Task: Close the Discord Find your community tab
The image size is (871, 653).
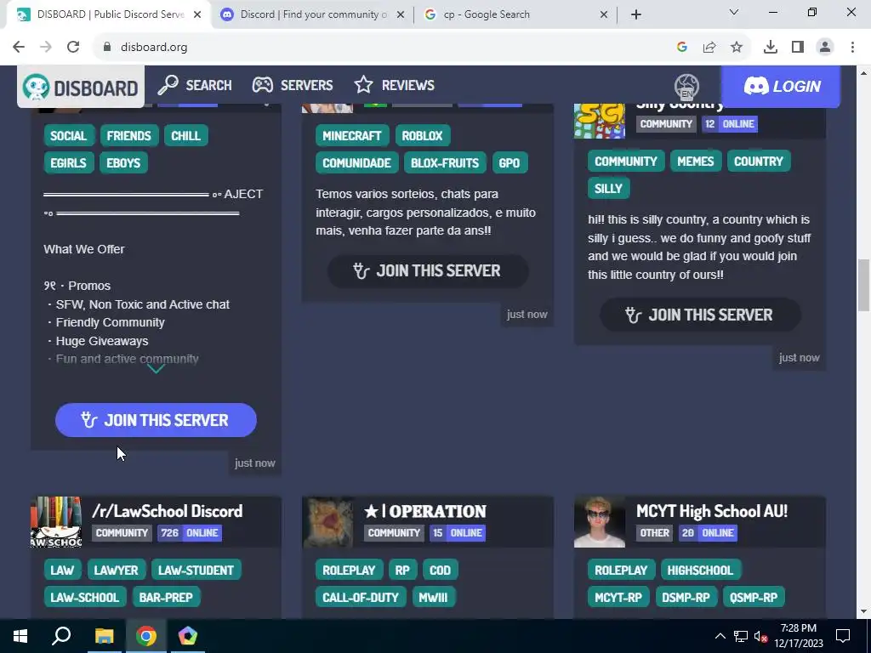Action: 401,14
